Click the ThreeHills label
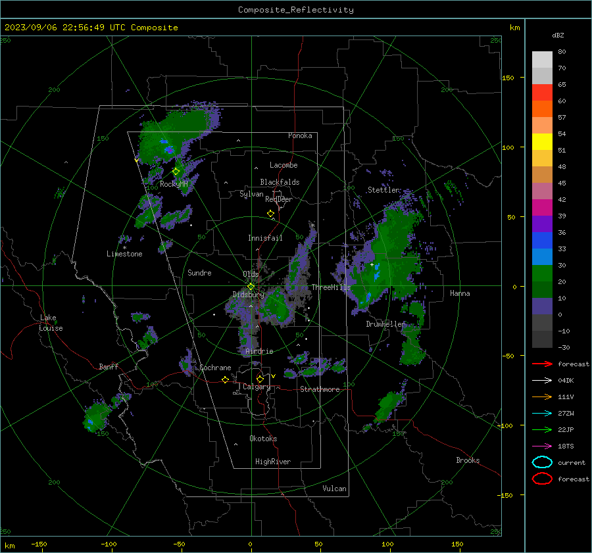This screenshot has width=592, height=553. [x=331, y=287]
